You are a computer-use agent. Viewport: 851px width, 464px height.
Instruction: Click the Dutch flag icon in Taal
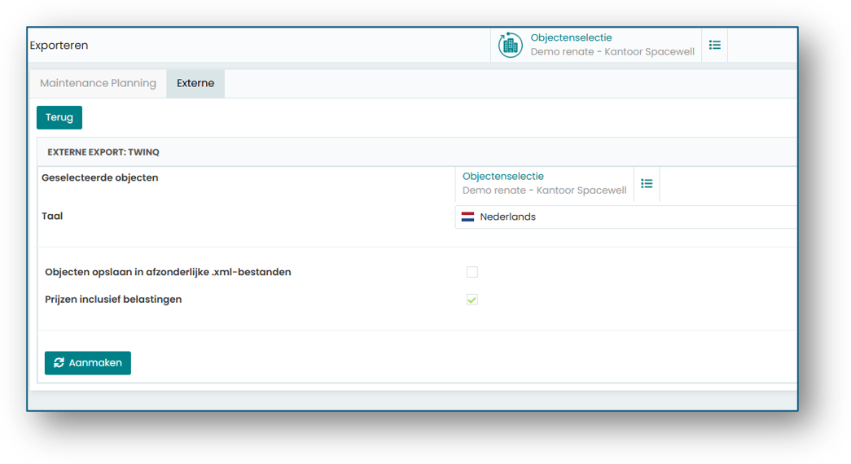point(467,217)
